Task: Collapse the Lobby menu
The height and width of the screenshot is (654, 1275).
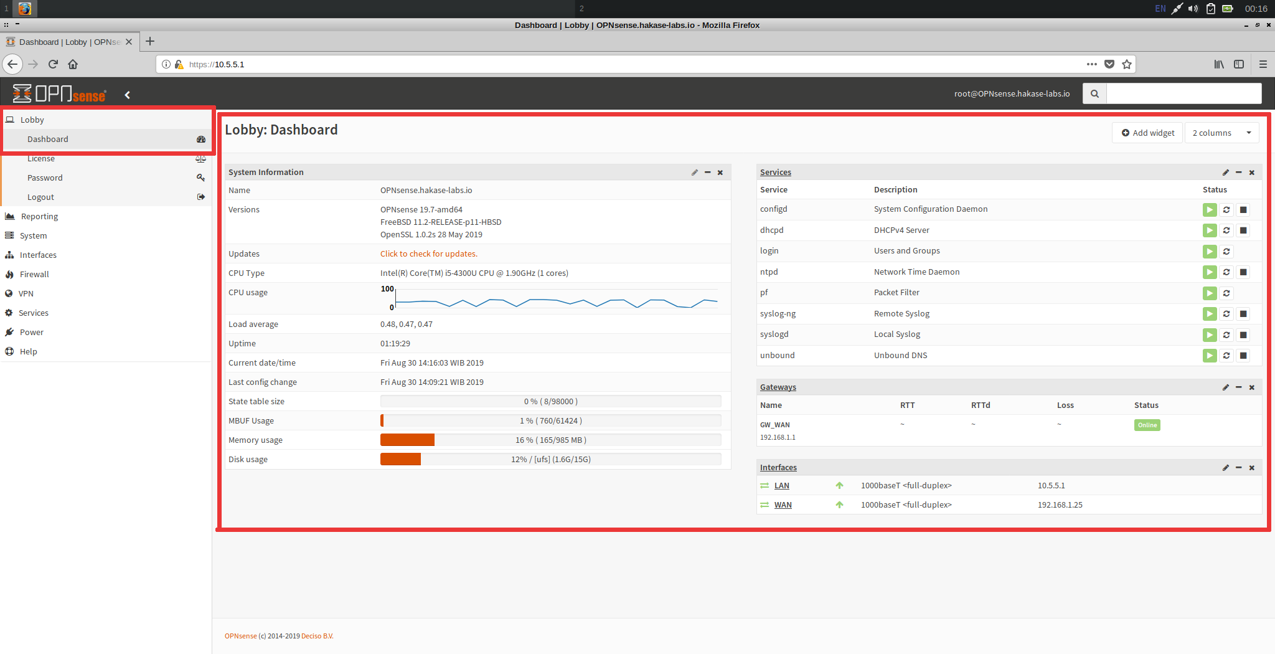Action: click(106, 120)
